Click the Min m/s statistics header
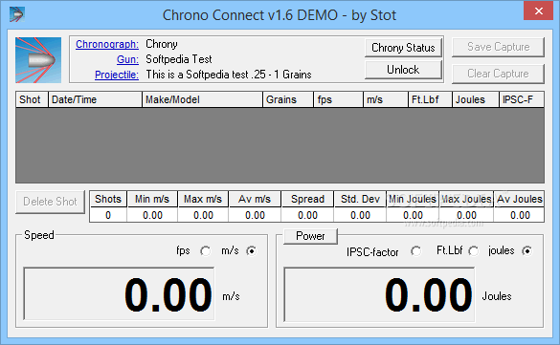560x345 pixels. point(152,199)
